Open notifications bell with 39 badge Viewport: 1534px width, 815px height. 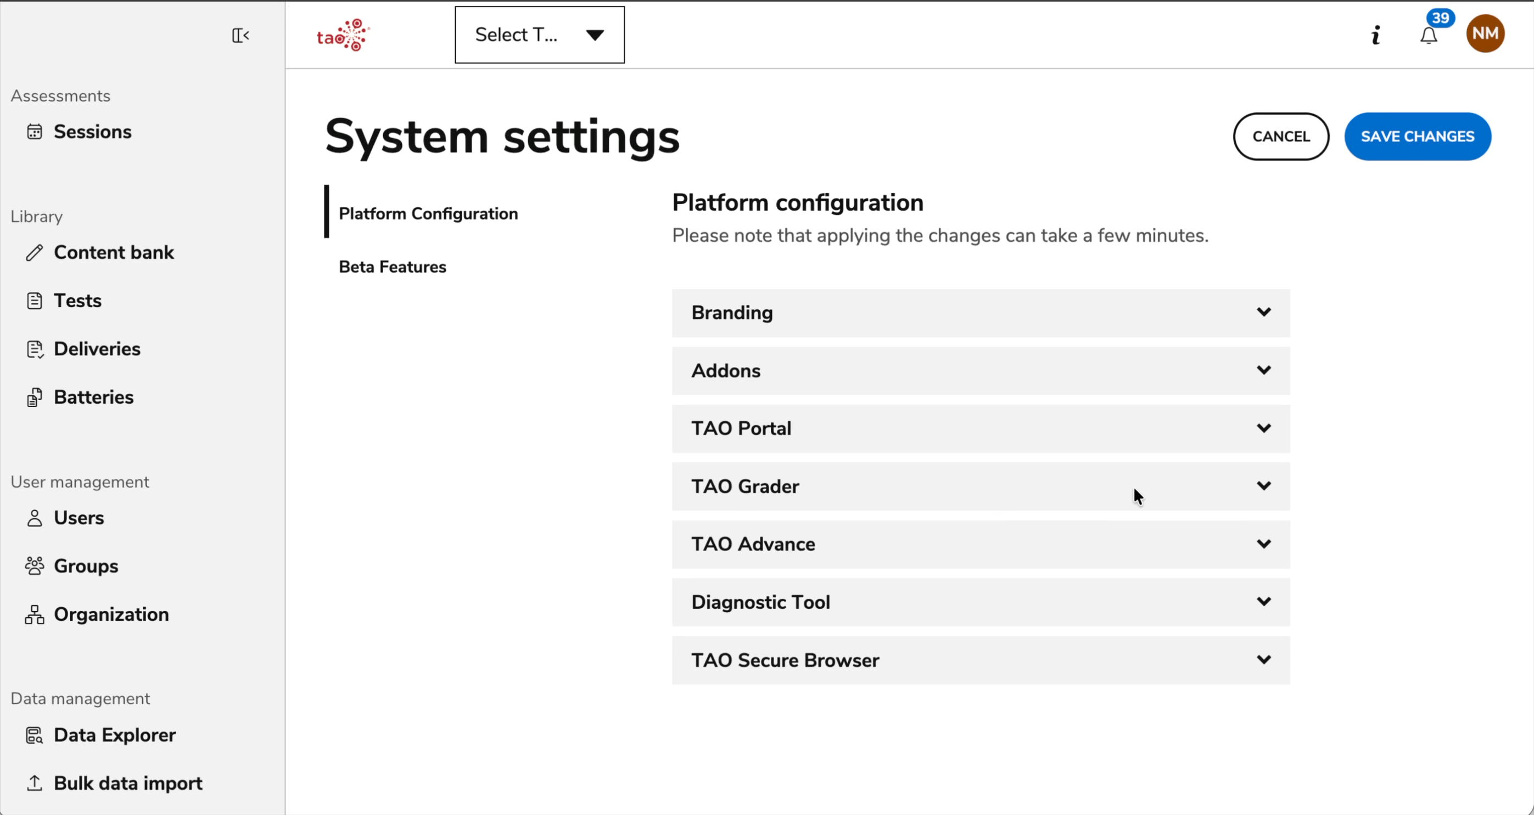click(1429, 35)
